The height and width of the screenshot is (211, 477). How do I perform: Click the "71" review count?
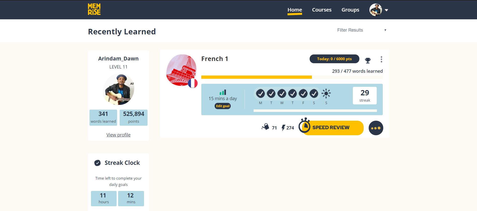click(x=274, y=128)
